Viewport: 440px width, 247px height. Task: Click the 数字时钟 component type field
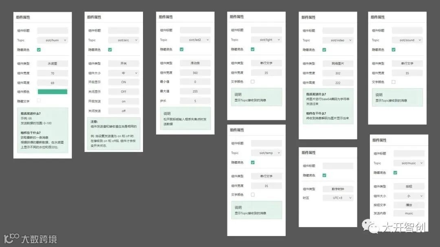click(338, 189)
